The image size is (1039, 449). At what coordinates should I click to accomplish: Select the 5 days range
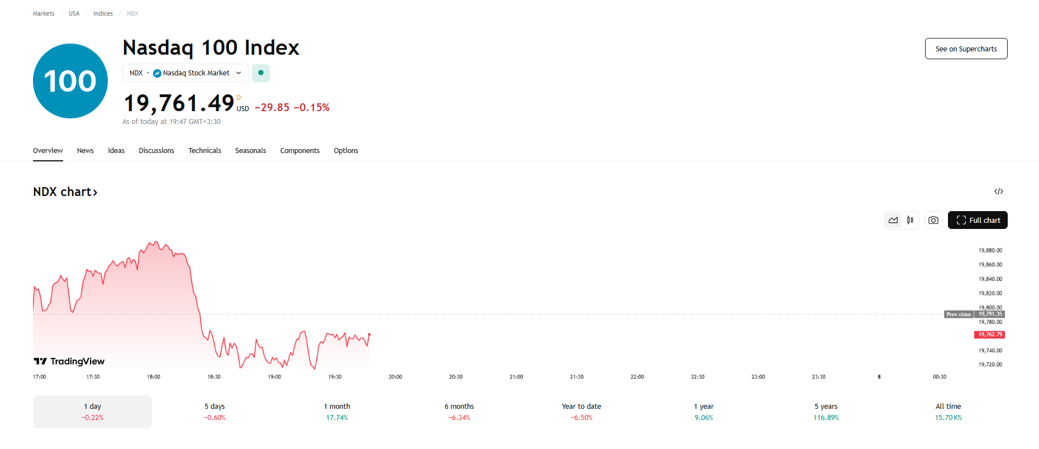click(x=215, y=412)
